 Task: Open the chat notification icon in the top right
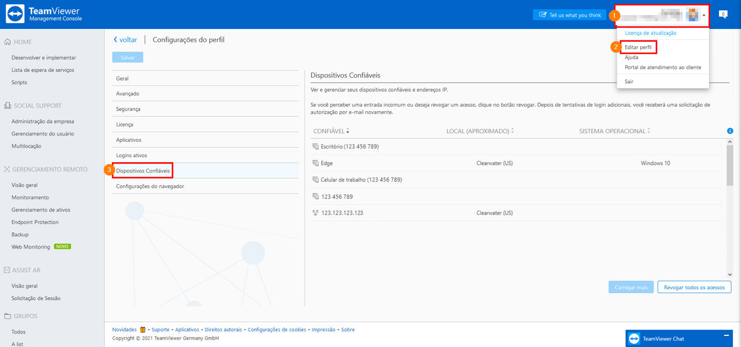(722, 14)
